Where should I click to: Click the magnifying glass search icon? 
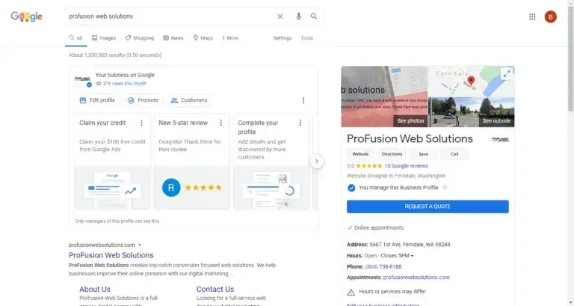point(314,16)
